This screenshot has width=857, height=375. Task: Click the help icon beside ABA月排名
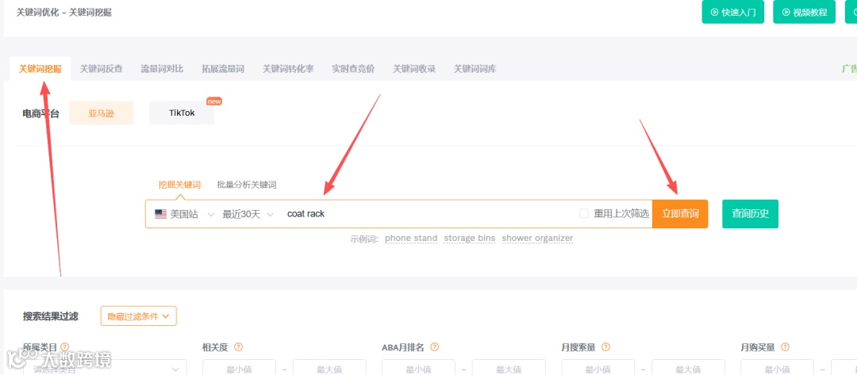(435, 347)
